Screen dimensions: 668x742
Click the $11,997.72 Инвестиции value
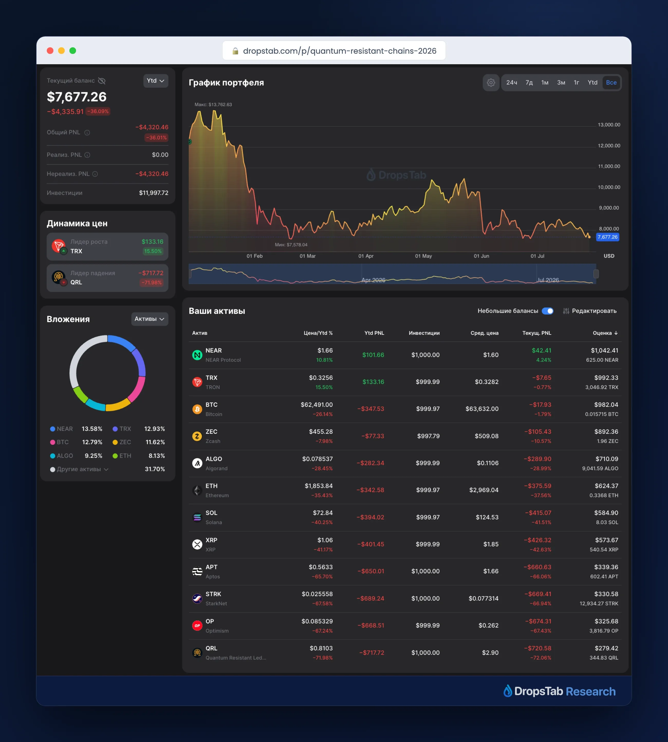[x=154, y=193]
